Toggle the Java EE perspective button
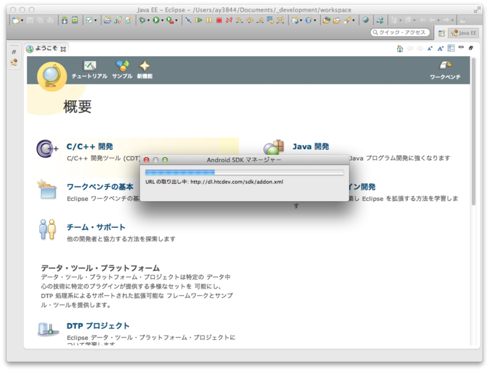The height and width of the screenshot is (371, 489). point(465,32)
